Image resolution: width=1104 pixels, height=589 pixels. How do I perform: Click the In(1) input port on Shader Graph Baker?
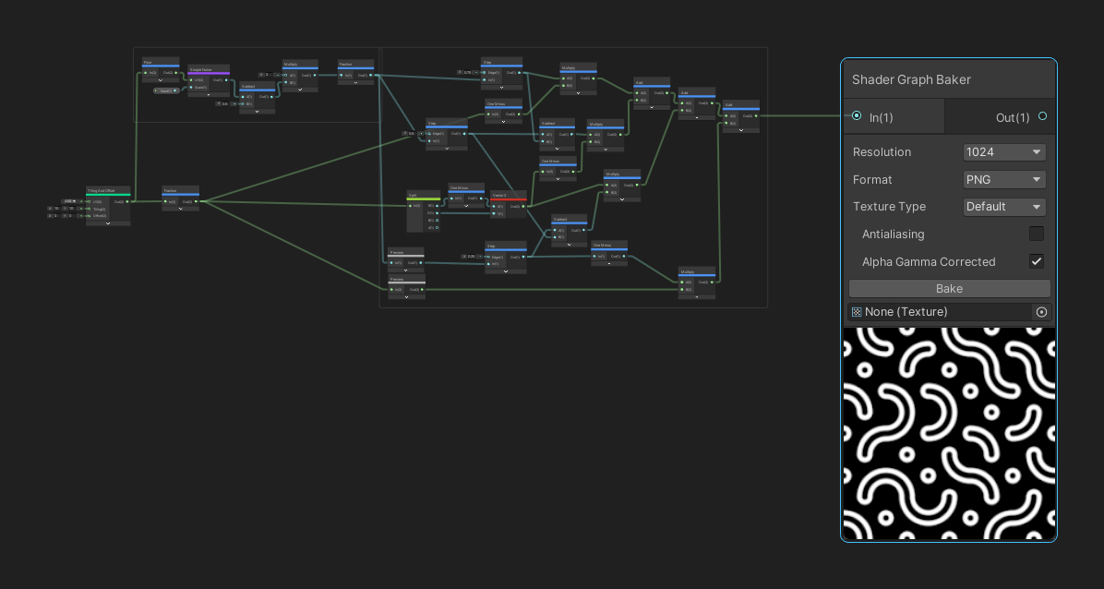[x=857, y=116]
